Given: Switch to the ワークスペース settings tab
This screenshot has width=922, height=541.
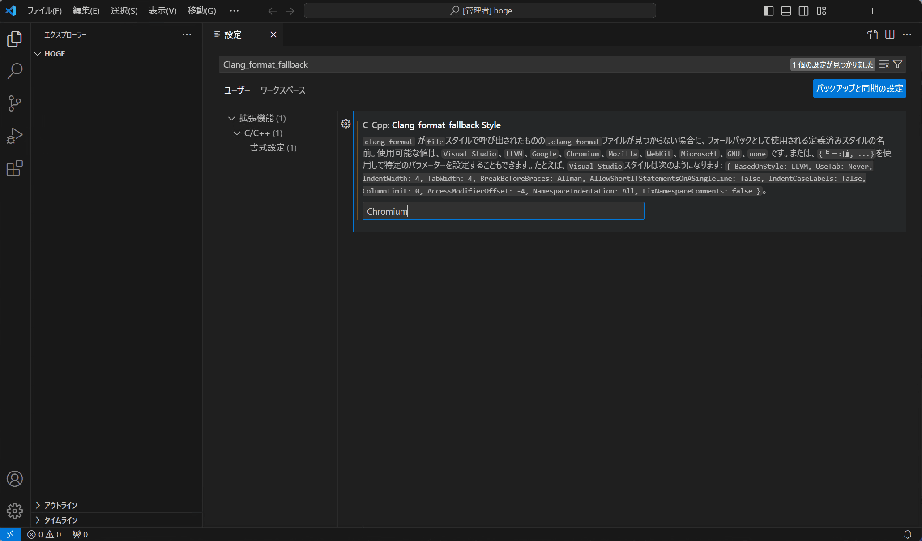Looking at the screenshot, I should click(x=283, y=90).
